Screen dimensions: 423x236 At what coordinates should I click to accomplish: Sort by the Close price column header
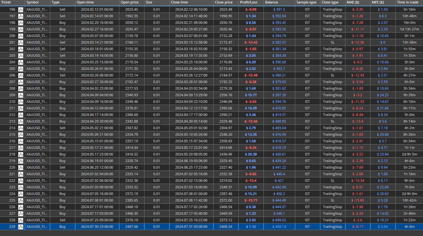226,3
